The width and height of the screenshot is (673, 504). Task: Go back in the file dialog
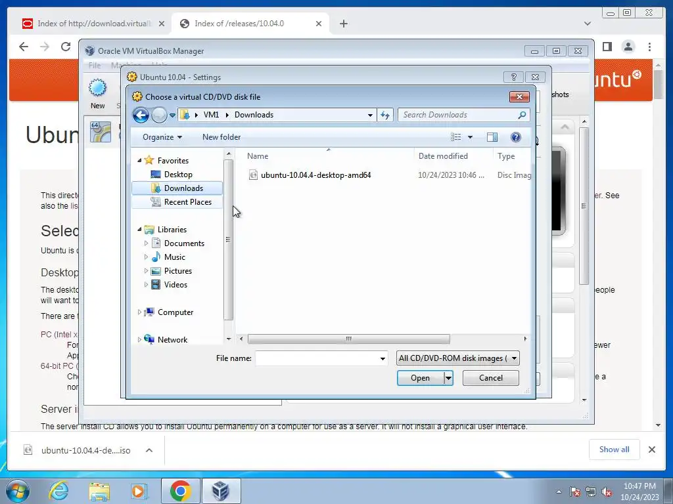click(141, 115)
